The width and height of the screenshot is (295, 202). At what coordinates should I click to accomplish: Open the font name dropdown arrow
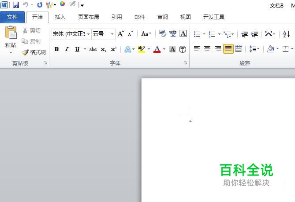coord(89,34)
